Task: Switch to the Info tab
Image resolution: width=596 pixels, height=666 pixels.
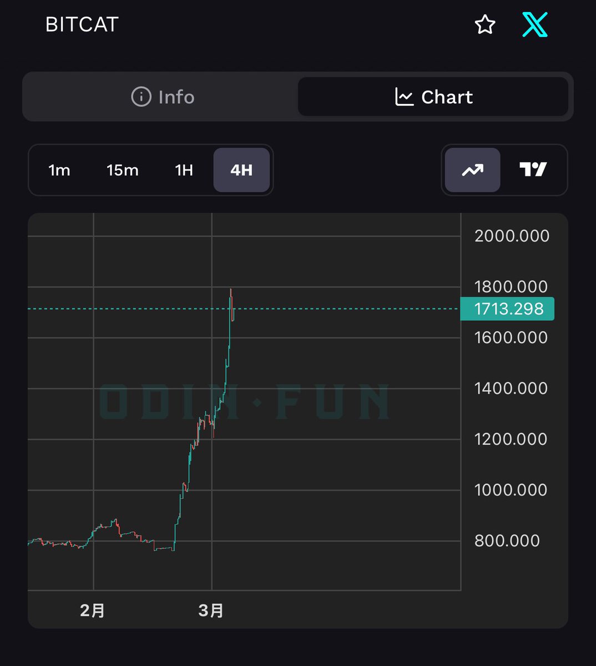Action: tap(163, 97)
